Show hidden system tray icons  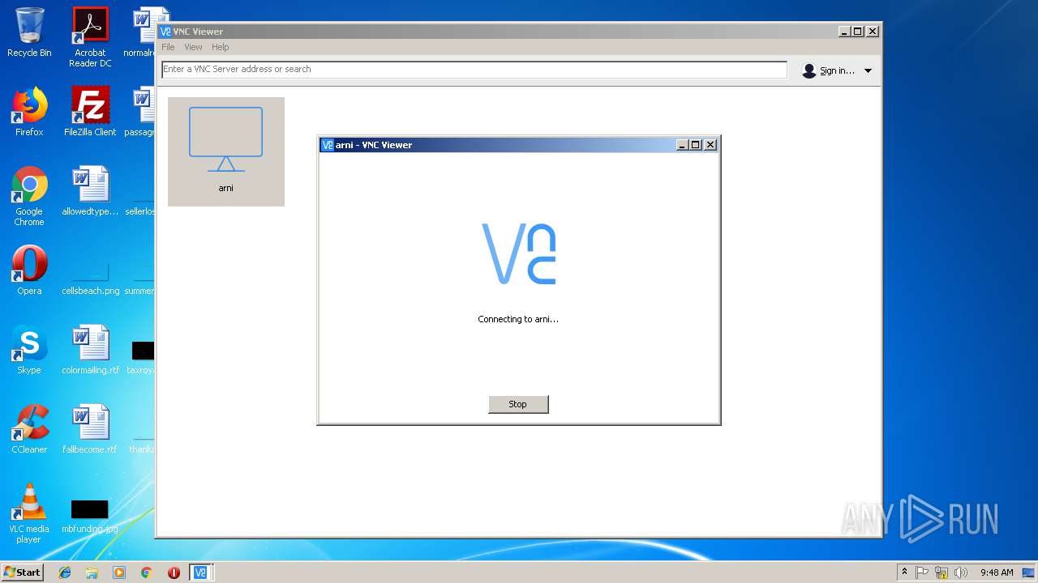[x=904, y=572]
